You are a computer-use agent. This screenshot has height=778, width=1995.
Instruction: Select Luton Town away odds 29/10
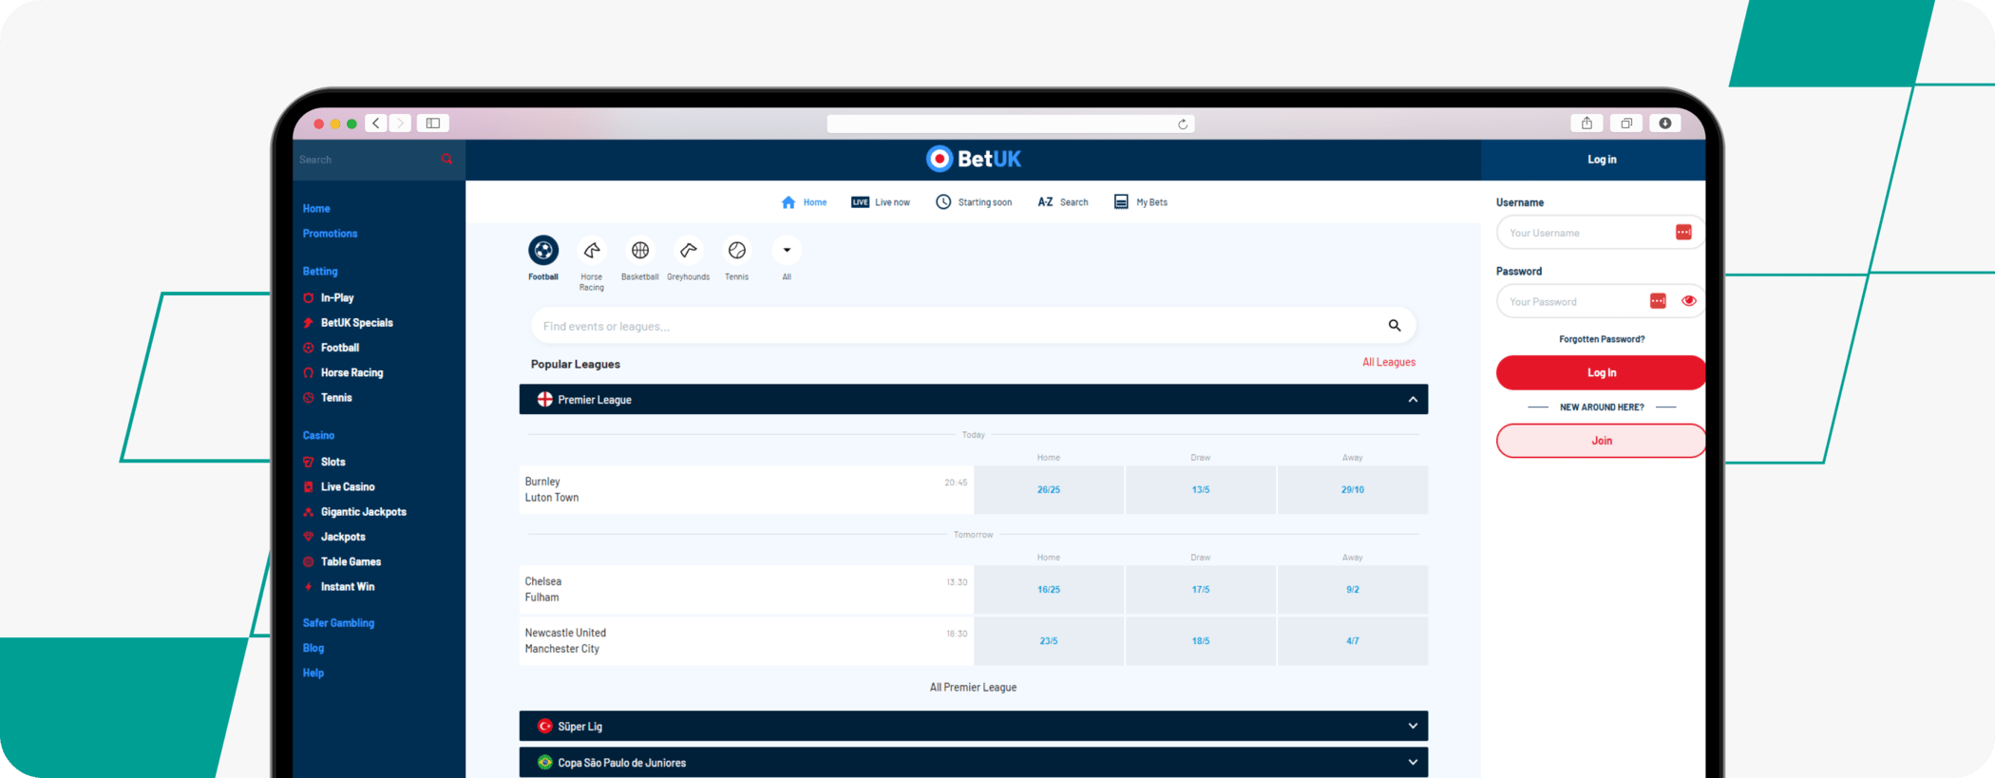click(1353, 490)
